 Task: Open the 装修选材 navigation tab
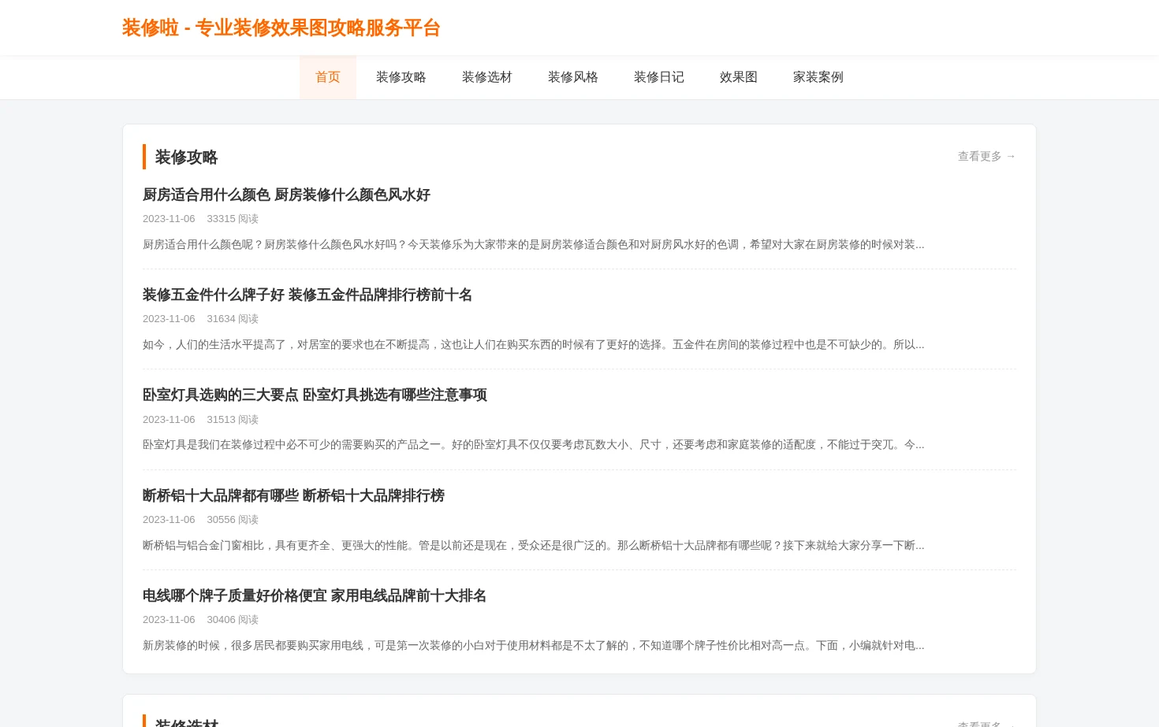click(x=487, y=77)
